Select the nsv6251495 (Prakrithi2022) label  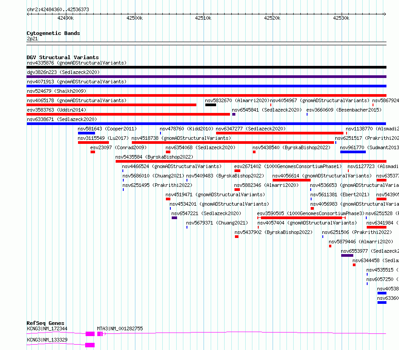[157, 185]
